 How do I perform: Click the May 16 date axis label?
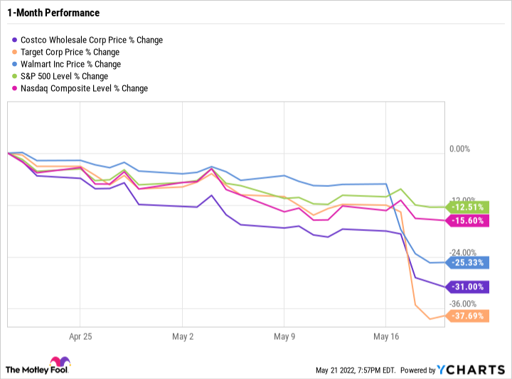(385, 335)
